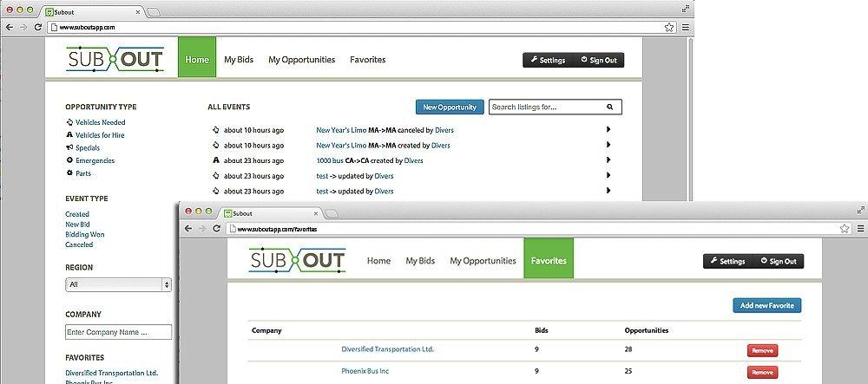Screen dimensions: 868x384
Task: Click the New Opportunity button
Action: coord(449,107)
